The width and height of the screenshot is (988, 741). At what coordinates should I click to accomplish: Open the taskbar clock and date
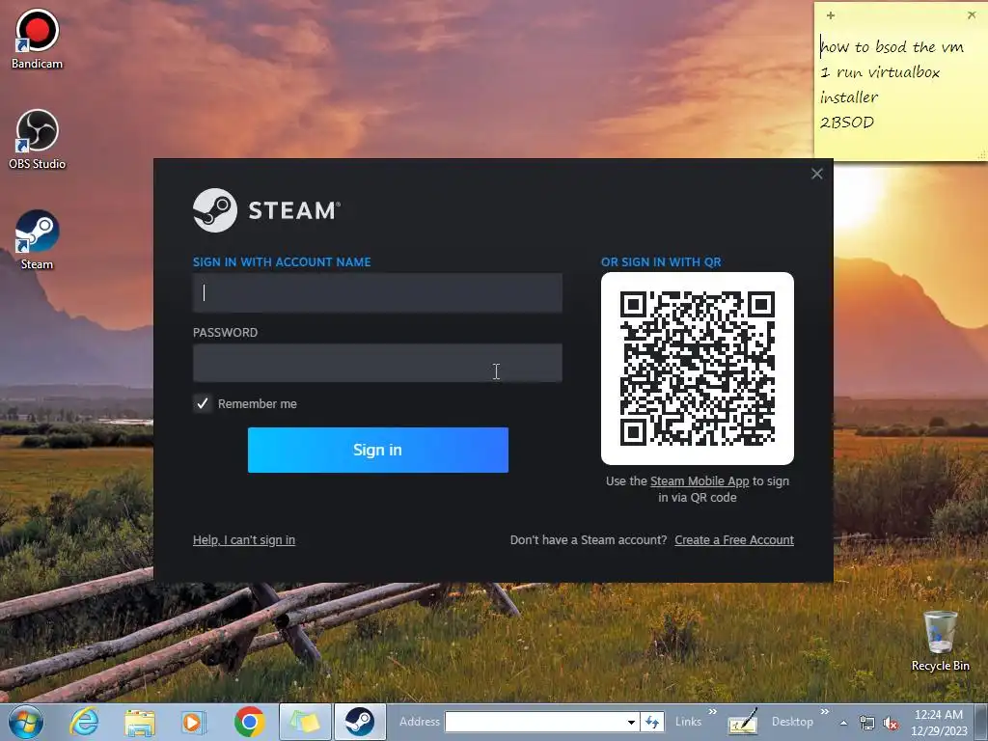(939, 723)
